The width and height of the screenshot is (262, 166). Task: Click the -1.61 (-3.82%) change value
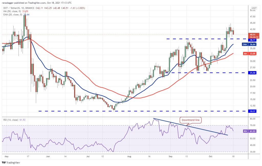(77, 8)
